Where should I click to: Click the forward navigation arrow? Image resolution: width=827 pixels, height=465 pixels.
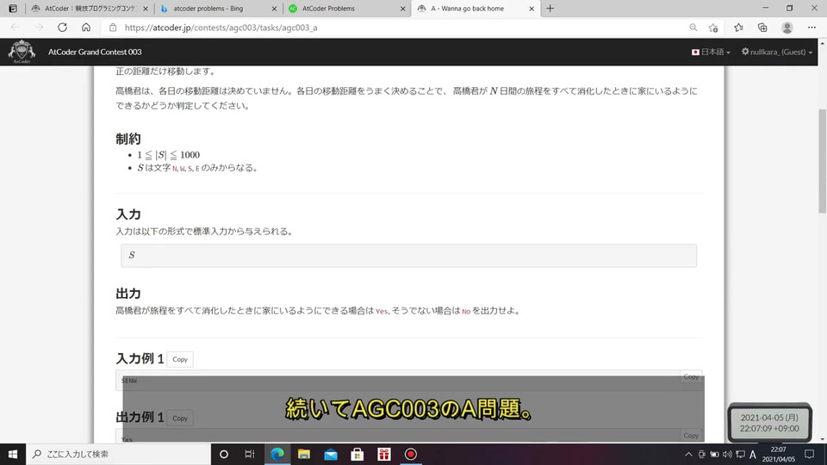click(x=39, y=28)
